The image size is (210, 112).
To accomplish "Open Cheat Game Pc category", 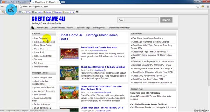I will pyautogui.click(x=41, y=49).
